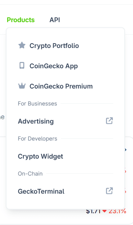Open the CoinGecko Premium text entry
Screen dimensions: 133x225
pos(61,86)
